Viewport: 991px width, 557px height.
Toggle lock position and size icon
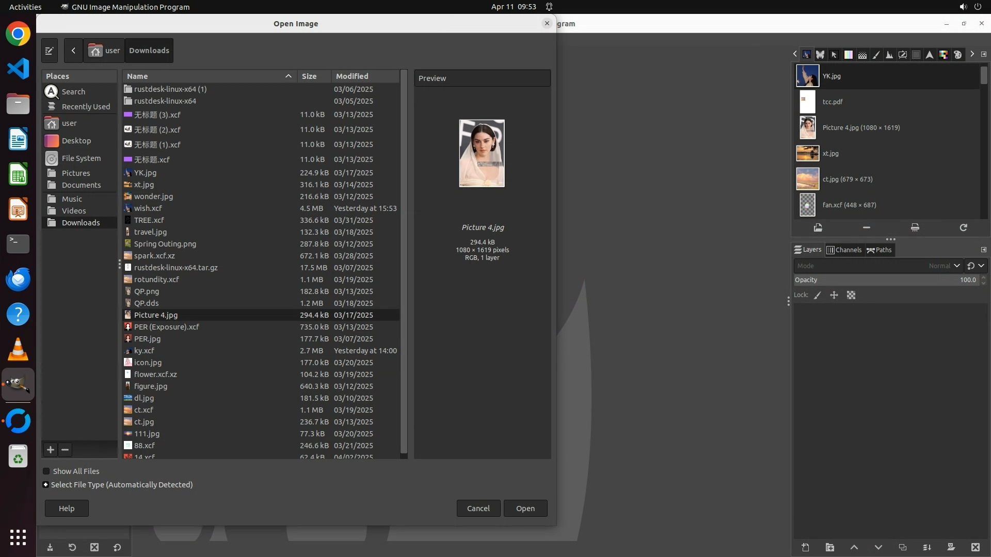(834, 296)
